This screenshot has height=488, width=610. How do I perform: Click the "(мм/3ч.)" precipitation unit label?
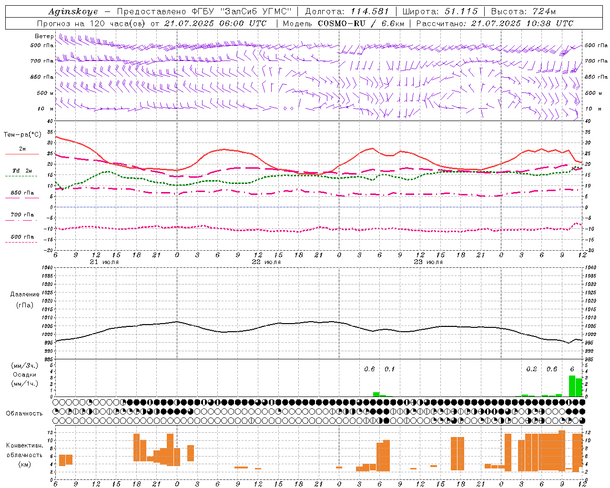click(x=25, y=366)
